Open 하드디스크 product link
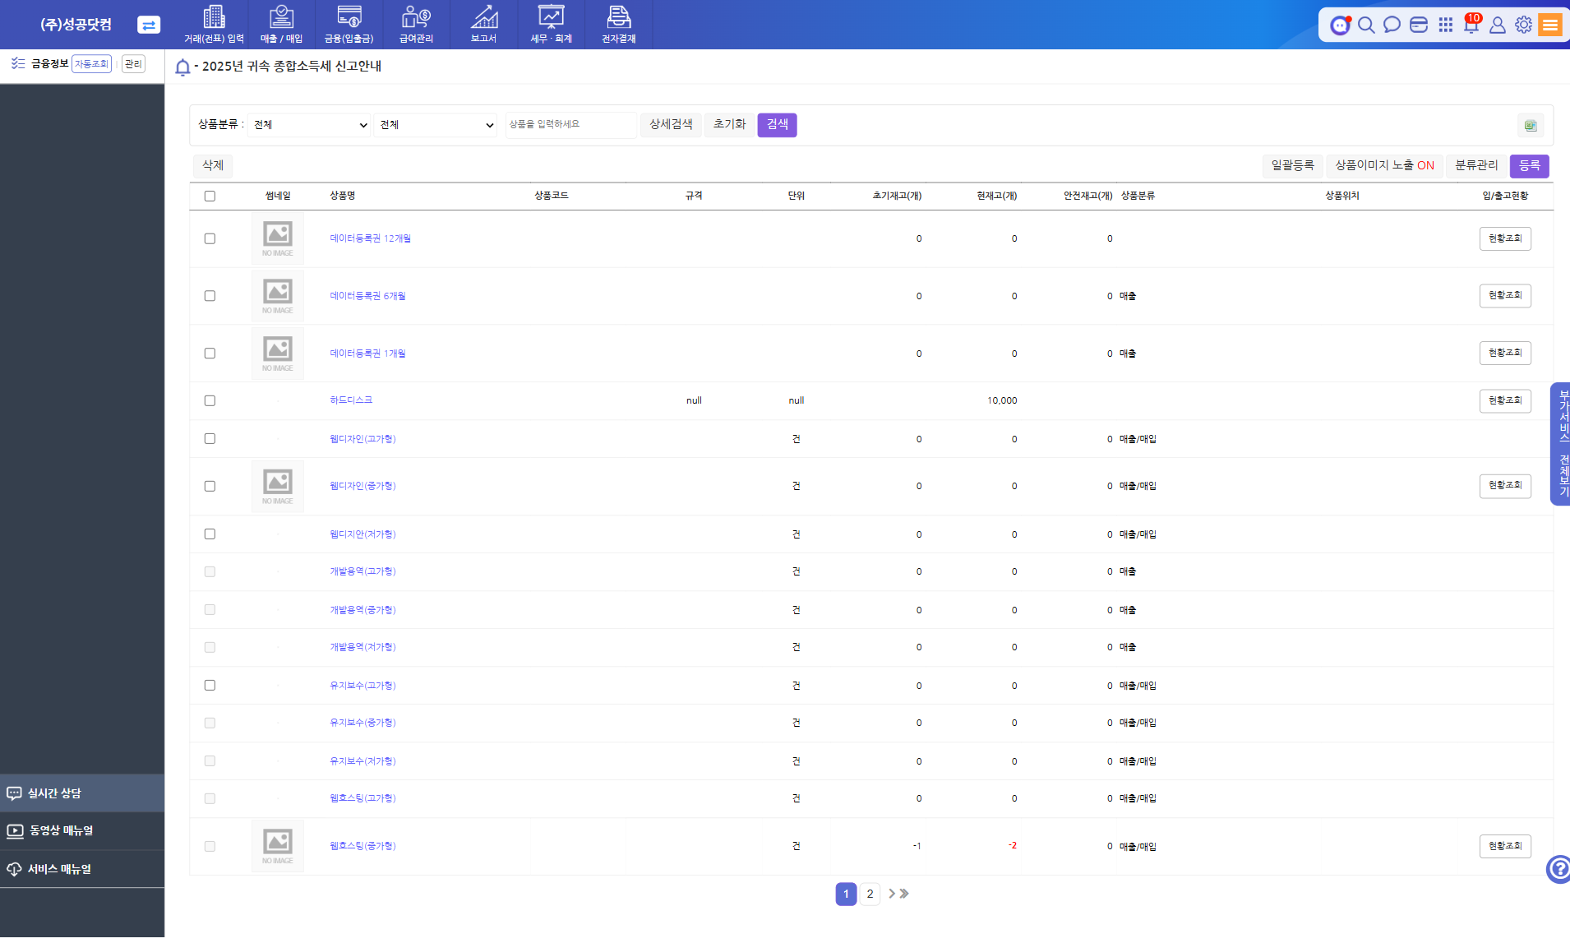Viewport: 1570px width, 943px height. (351, 400)
